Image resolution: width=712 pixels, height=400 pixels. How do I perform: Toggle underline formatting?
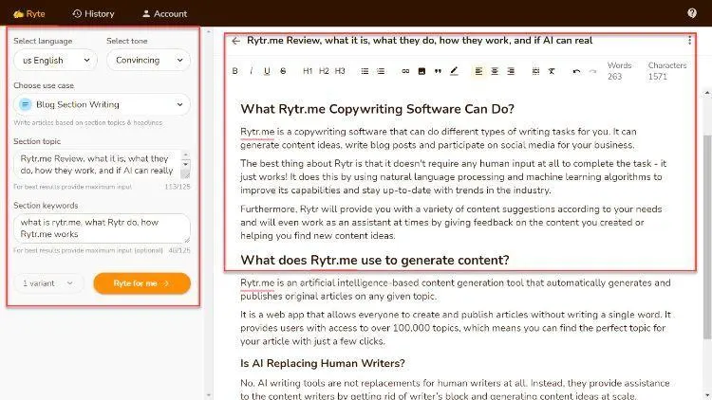coord(267,71)
